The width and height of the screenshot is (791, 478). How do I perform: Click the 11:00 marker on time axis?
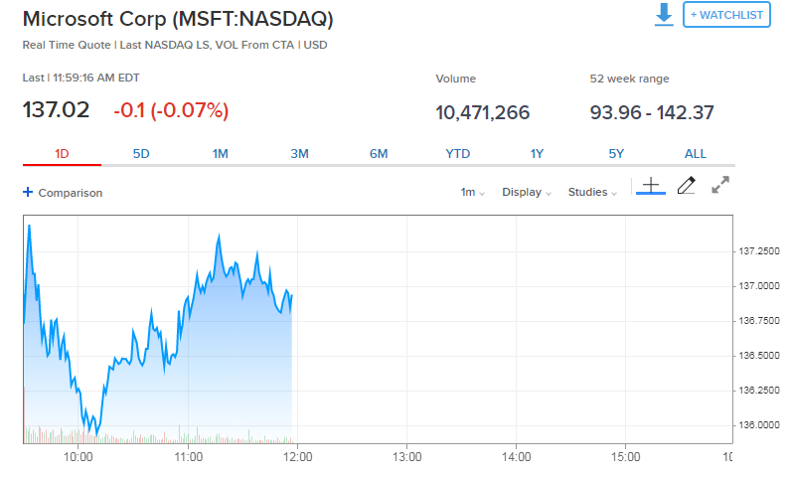pyautogui.click(x=188, y=457)
